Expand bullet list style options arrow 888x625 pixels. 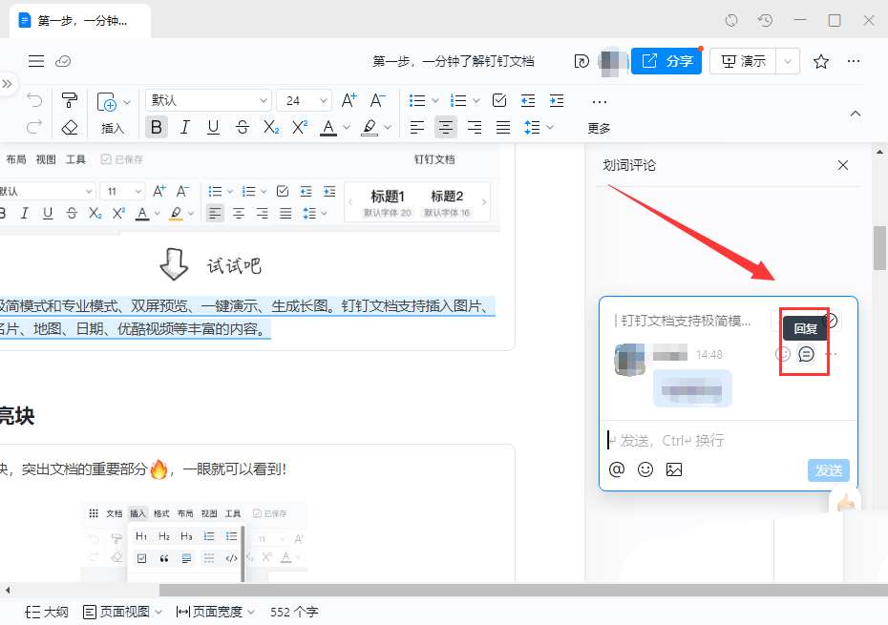coord(435,101)
